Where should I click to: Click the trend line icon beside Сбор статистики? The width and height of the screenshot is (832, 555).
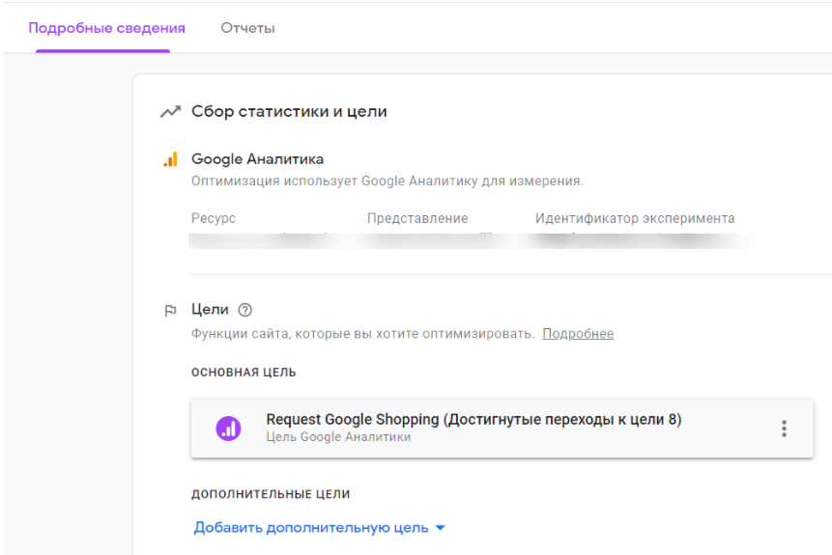(170, 112)
